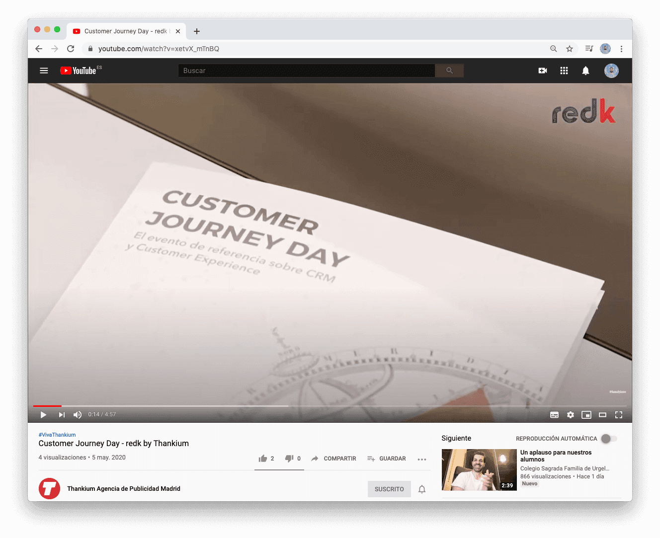Select the Customer Journey Day tab
Image resolution: width=660 pixels, height=538 pixels.
point(126,31)
